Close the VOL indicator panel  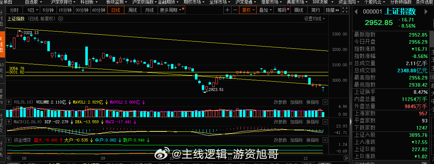coord(325,102)
